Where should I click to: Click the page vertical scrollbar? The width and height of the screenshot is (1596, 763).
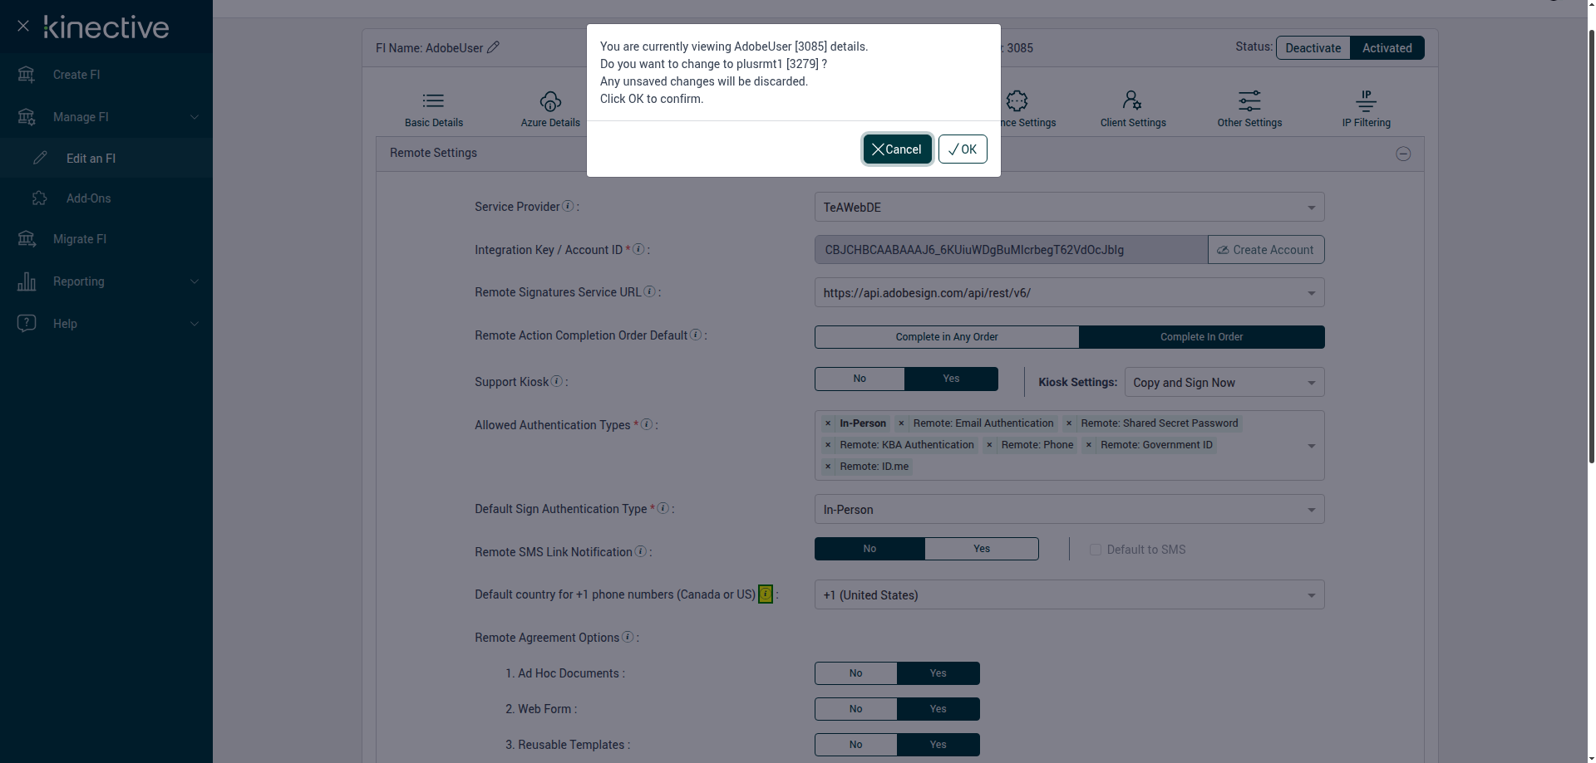point(1592,247)
